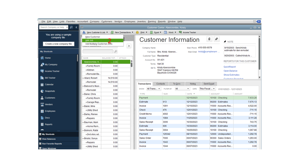Click the expand list arrow button
This screenshot has height=168, width=299.
129,46
